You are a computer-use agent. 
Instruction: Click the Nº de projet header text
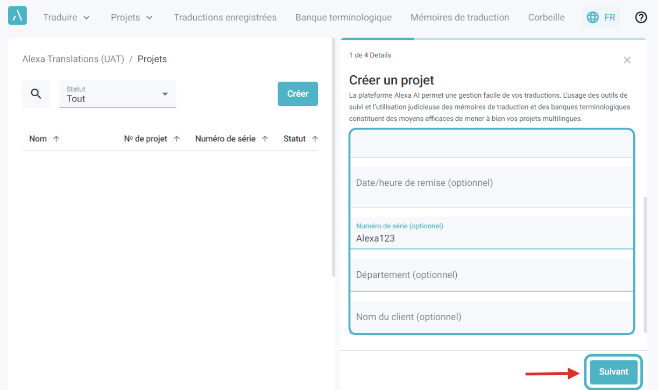pyautogui.click(x=145, y=139)
